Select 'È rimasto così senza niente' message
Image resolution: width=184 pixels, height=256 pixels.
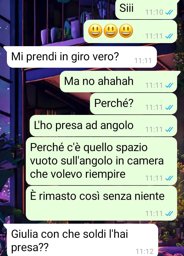coord(101,203)
